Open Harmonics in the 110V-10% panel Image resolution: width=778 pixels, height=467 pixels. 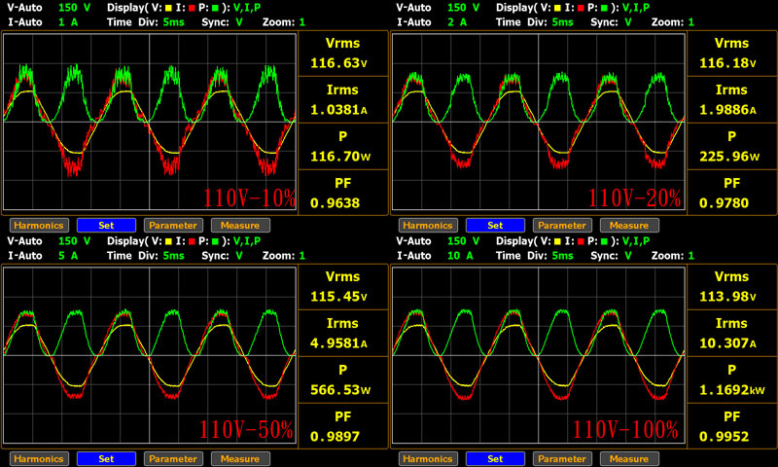39,226
